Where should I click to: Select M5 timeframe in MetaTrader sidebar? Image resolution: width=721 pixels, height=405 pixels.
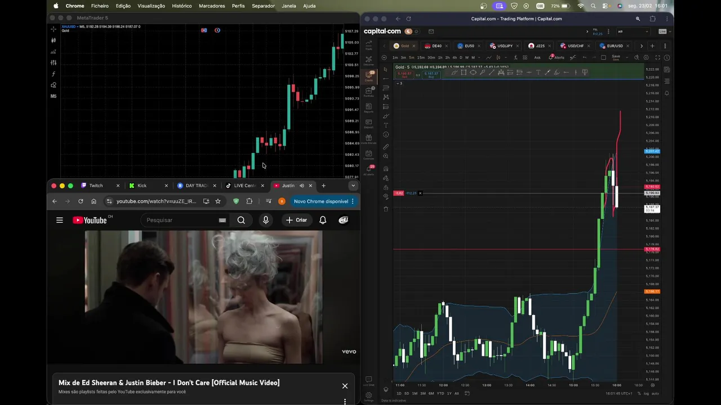54,96
